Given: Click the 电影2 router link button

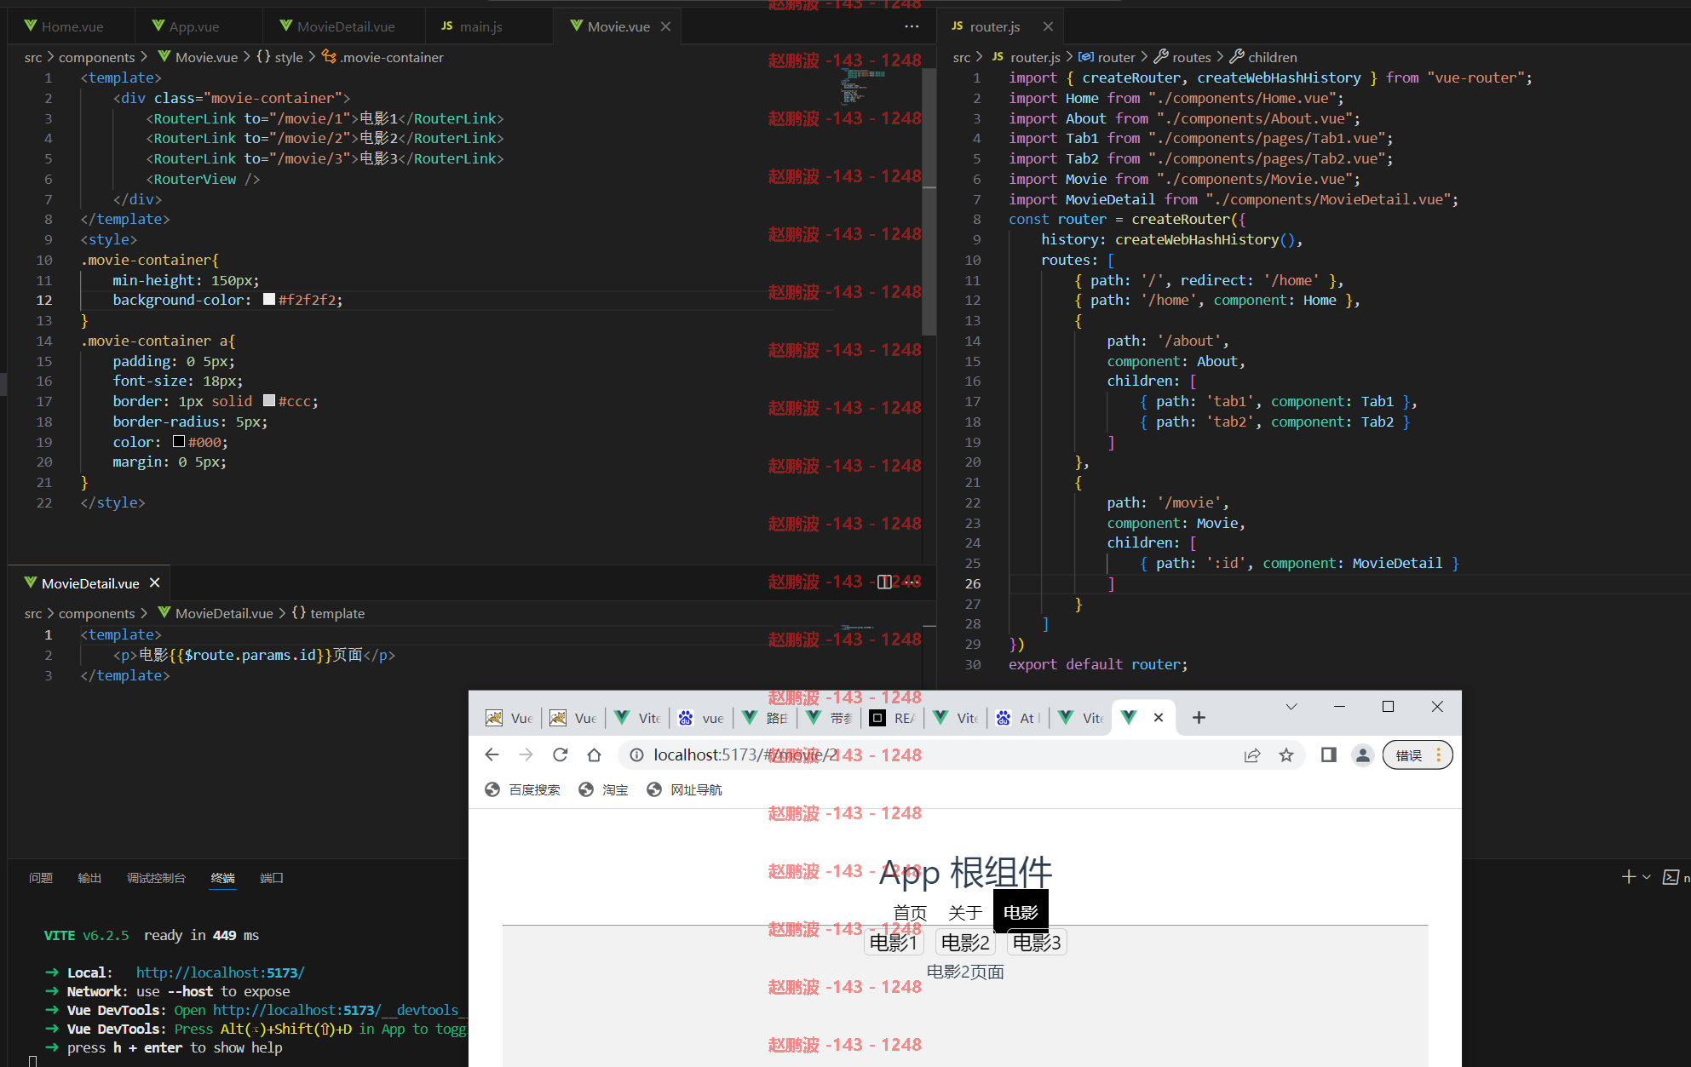Looking at the screenshot, I should pos(965,943).
